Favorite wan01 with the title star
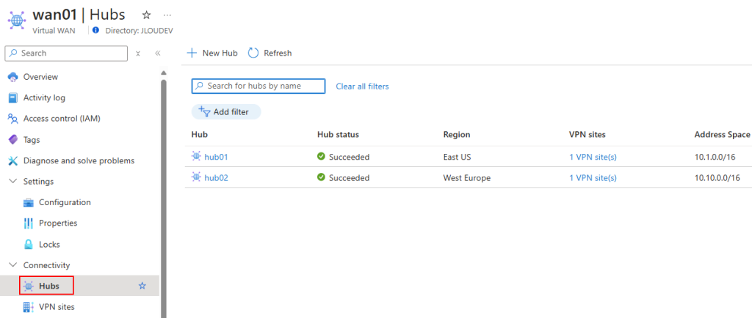The width and height of the screenshot is (752, 318). (146, 15)
